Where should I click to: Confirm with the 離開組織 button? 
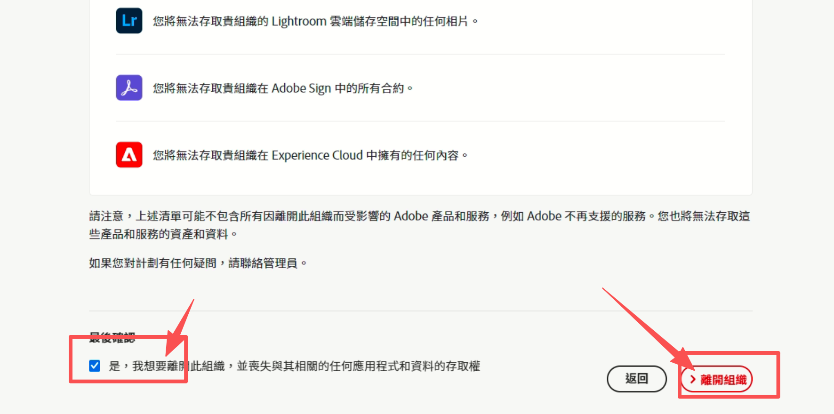pos(717,379)
